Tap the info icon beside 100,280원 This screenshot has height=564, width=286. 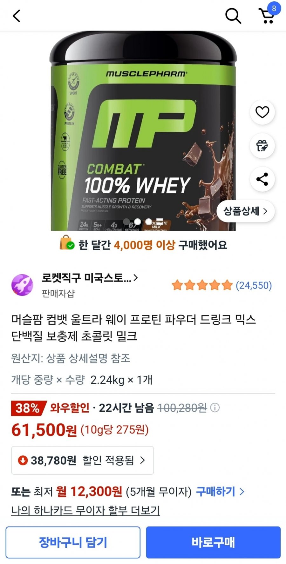215,408
